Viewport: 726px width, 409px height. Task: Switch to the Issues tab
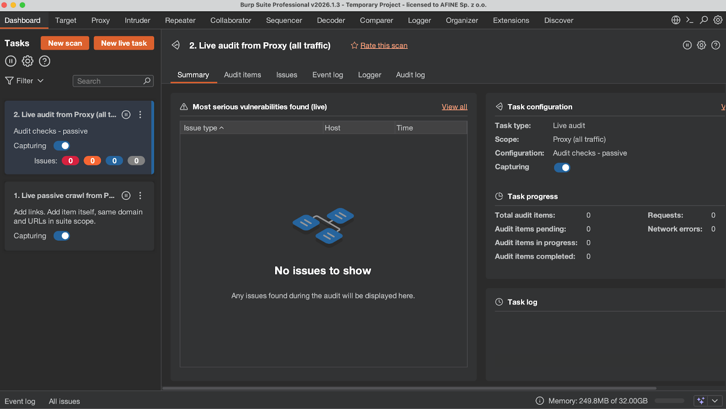287,75
